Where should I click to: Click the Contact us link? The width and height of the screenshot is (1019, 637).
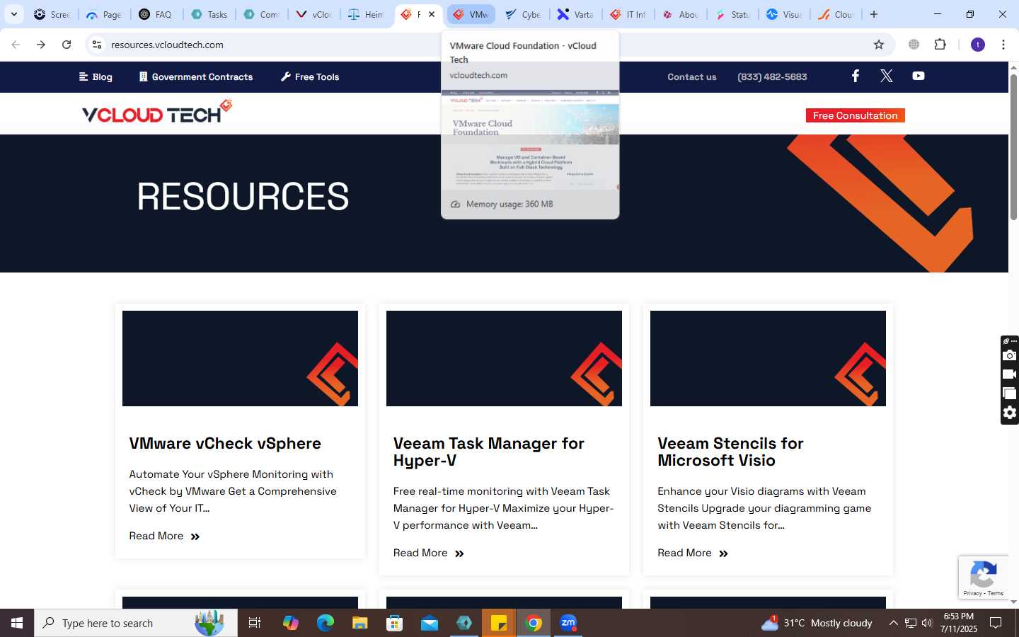692,76
